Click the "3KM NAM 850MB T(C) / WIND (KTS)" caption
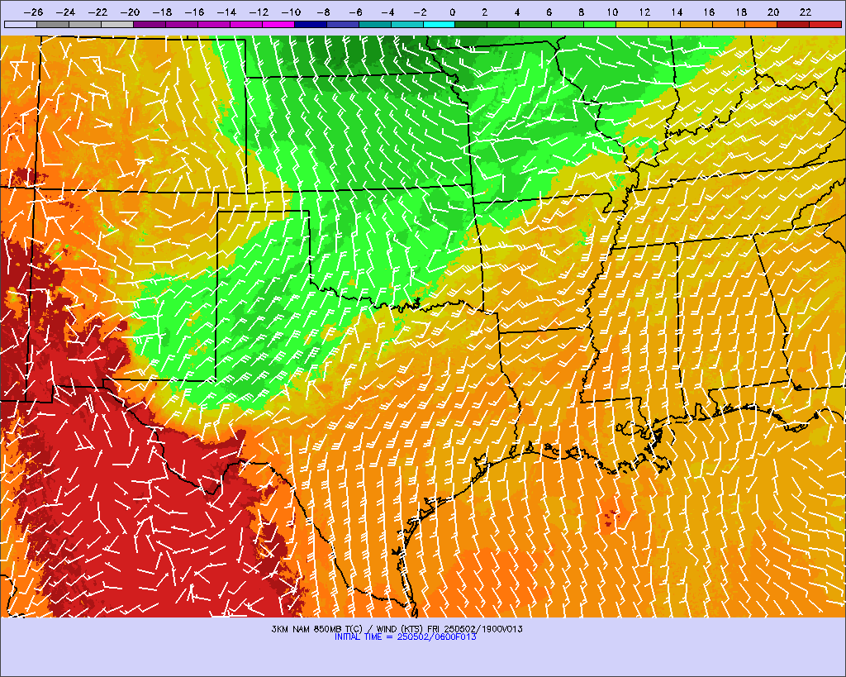 coord(348,629)
